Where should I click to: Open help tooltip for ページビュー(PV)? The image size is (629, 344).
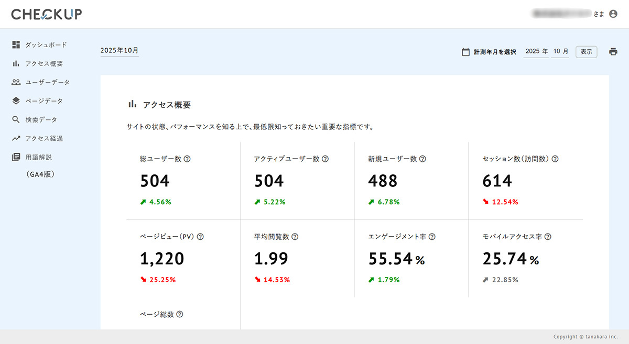200,237
